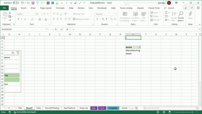This screenshot has width=202, height=114.
Task: Toggle the slicer item ending in 'tion'
Action: [12, 84]
